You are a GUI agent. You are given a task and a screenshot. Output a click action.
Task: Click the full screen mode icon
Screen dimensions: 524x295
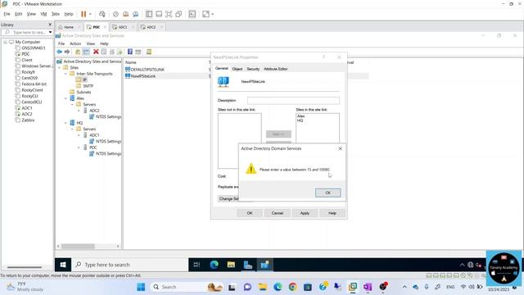pos(169,14)
